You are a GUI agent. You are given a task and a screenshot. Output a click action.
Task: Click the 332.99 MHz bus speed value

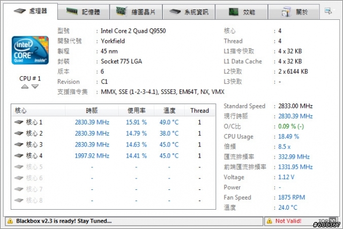click(x=294, y=157)
